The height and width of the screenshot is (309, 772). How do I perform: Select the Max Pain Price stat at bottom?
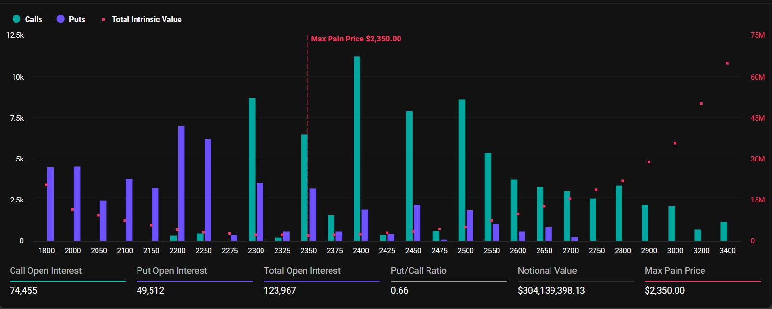[675, 271]
